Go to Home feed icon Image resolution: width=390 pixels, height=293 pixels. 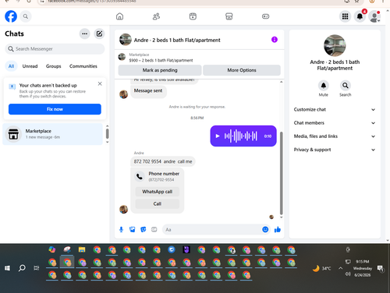(x=119, y=16)
